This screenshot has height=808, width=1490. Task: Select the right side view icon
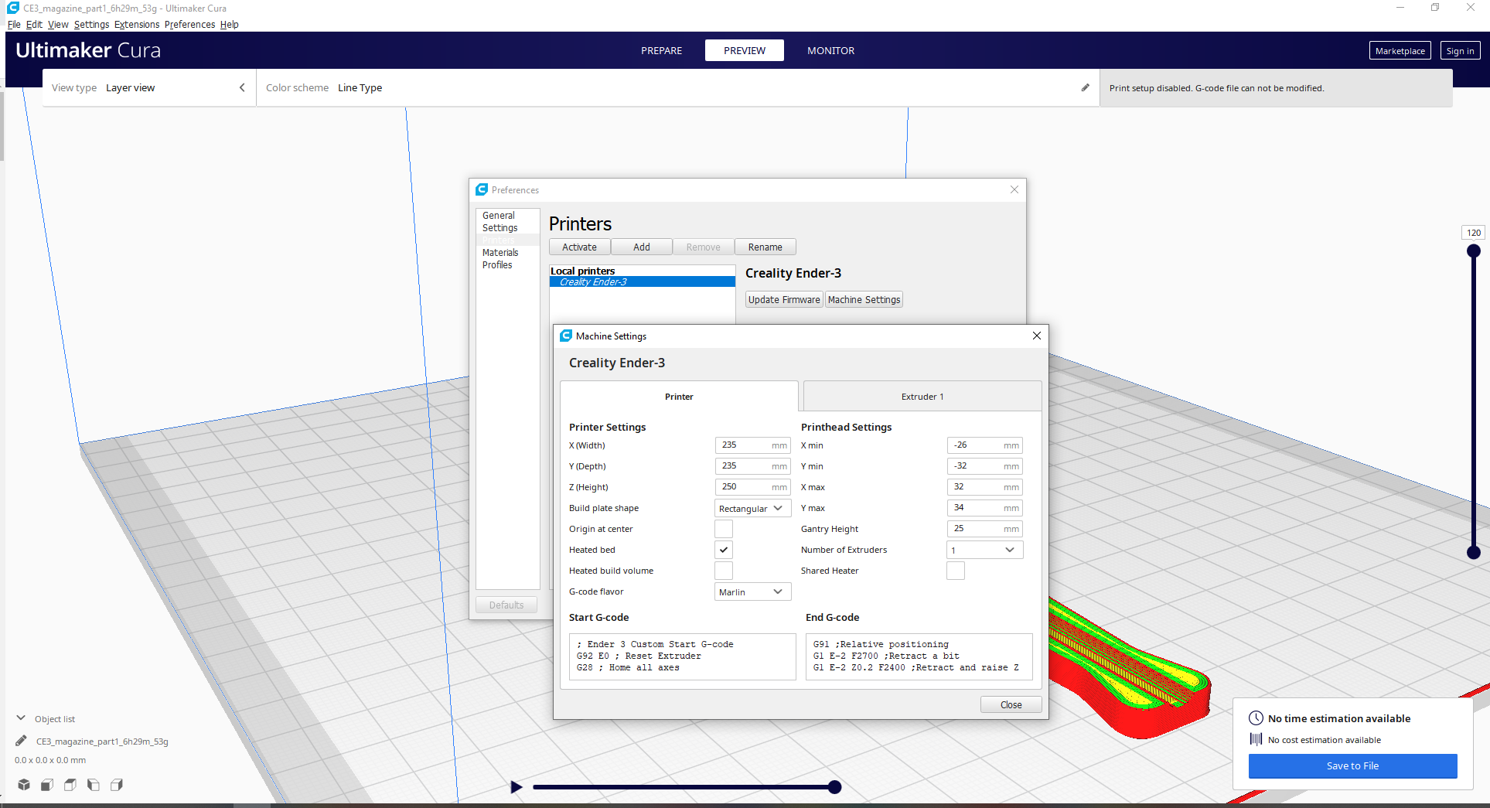(117, 785)
